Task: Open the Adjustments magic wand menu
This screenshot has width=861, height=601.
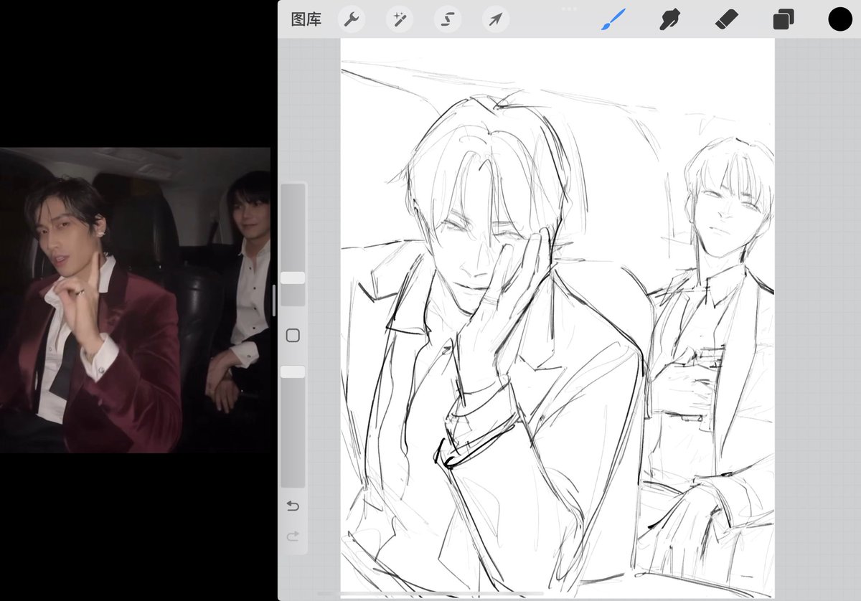Action: pyautogui.click(x=399, y=19)
